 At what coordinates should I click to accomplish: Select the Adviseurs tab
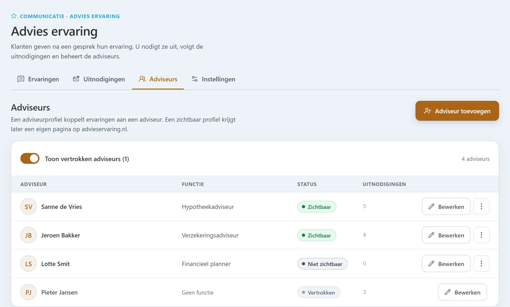[x=158, y=79]
